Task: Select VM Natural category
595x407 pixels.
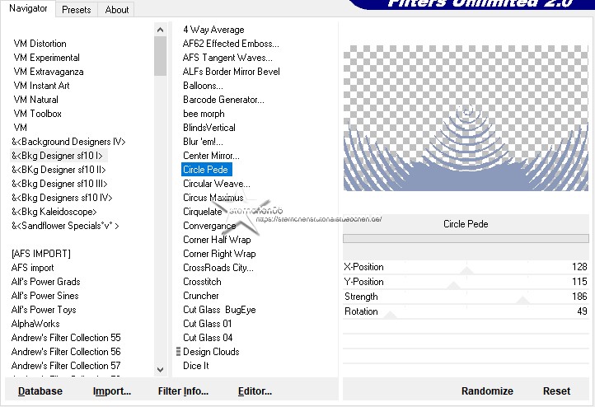Action: pyautogui.click(x=35, y=100)
